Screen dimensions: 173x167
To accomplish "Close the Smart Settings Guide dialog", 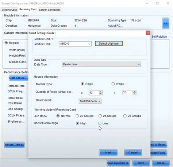I will point(148,33).
